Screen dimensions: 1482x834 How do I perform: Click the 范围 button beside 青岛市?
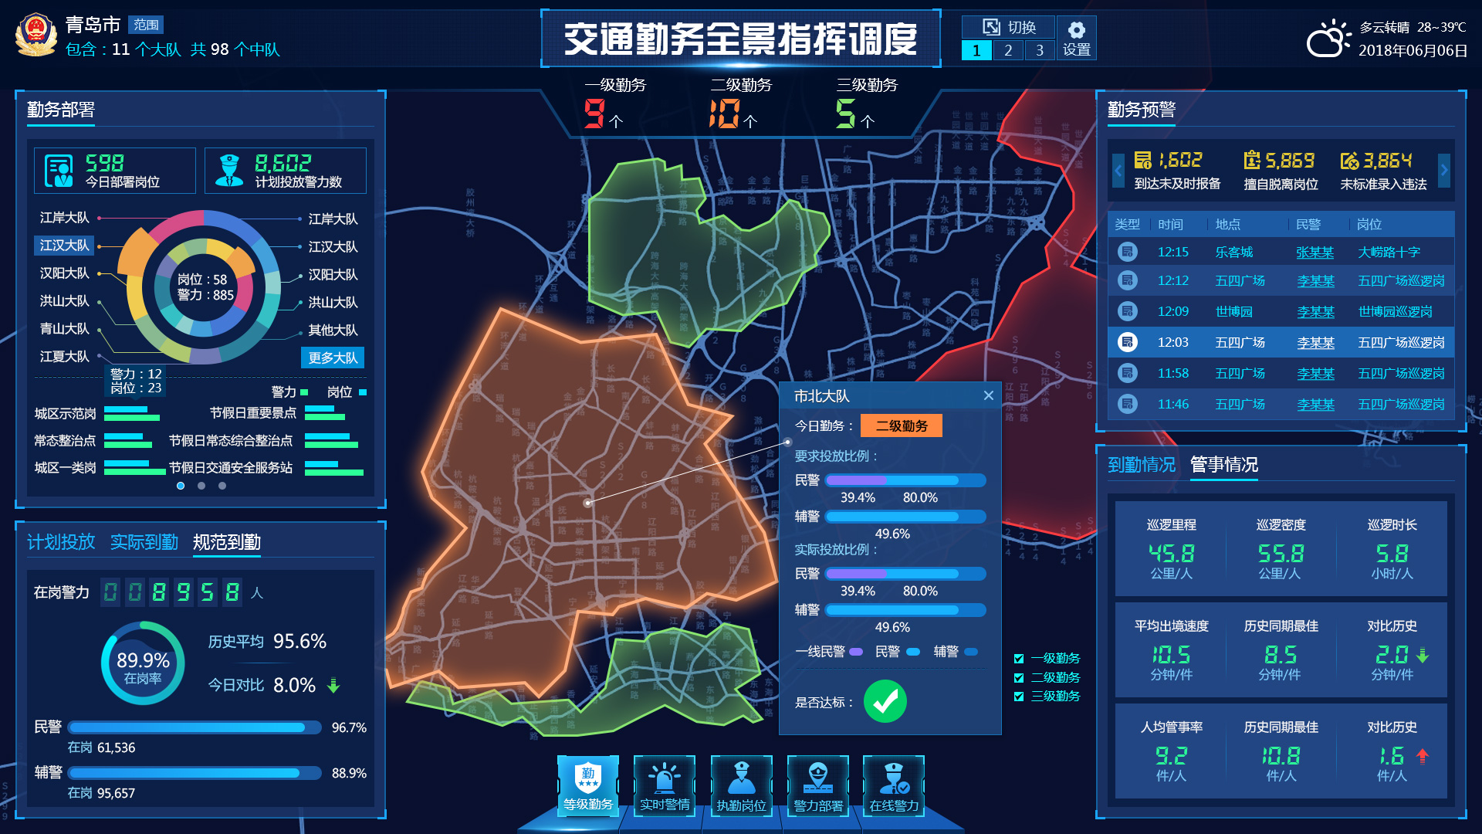[146, 25]
